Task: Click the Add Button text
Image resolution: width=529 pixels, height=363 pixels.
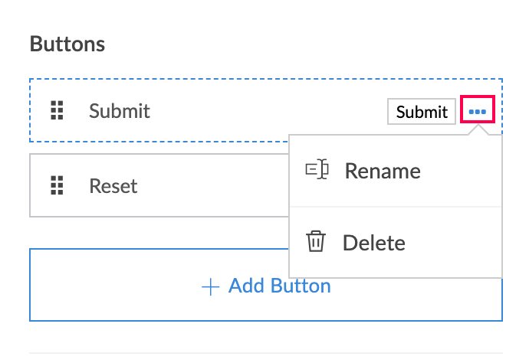Action: (x=280, y=286)
